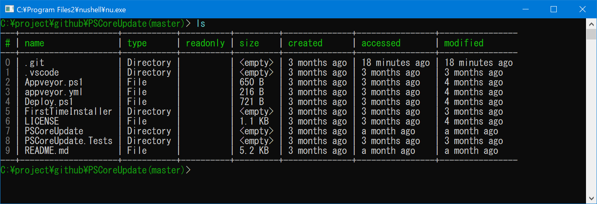Click the LICENSE size value 1.1 KB

[x=254, y=121]
